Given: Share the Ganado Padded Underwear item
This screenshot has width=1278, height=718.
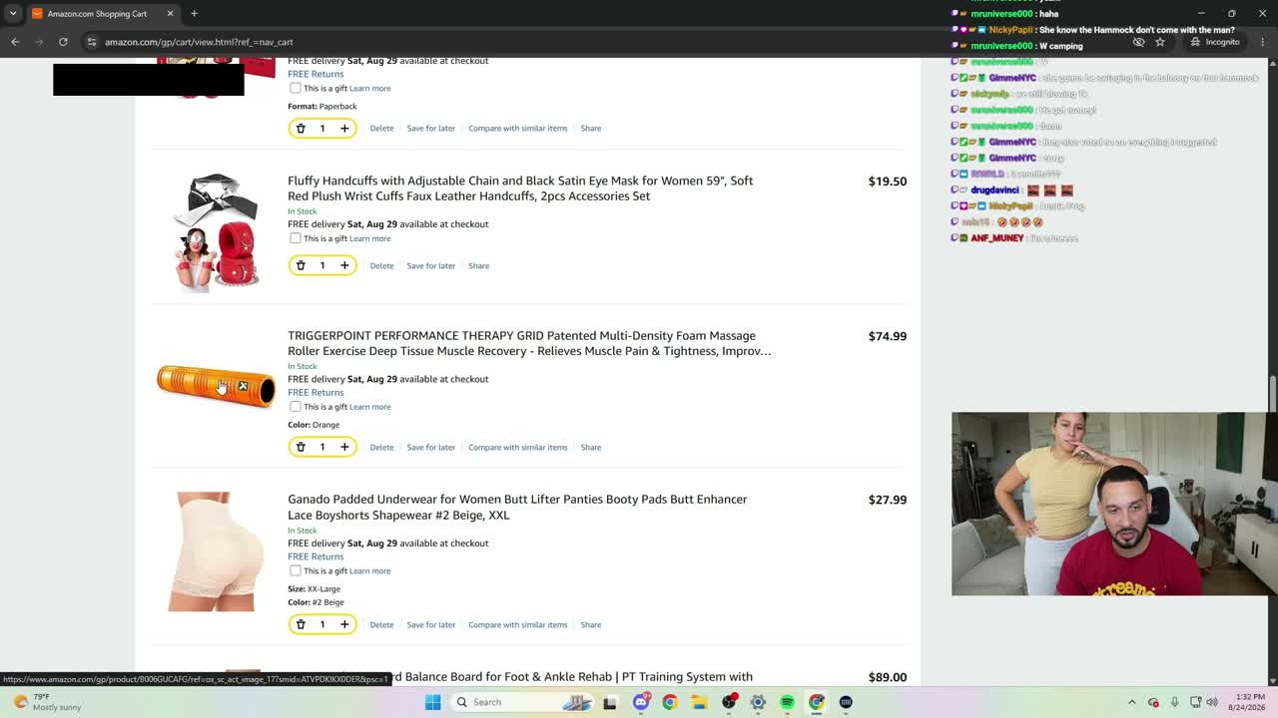Looking at the screenshot, I should coord(591,624).
